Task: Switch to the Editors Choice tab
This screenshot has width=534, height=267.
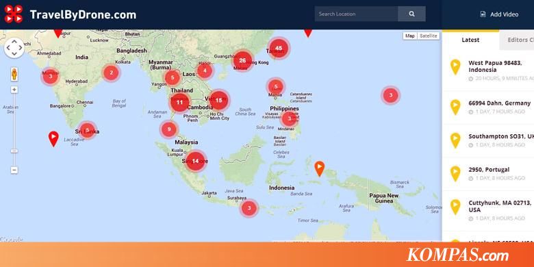Action: pos(517,40)
